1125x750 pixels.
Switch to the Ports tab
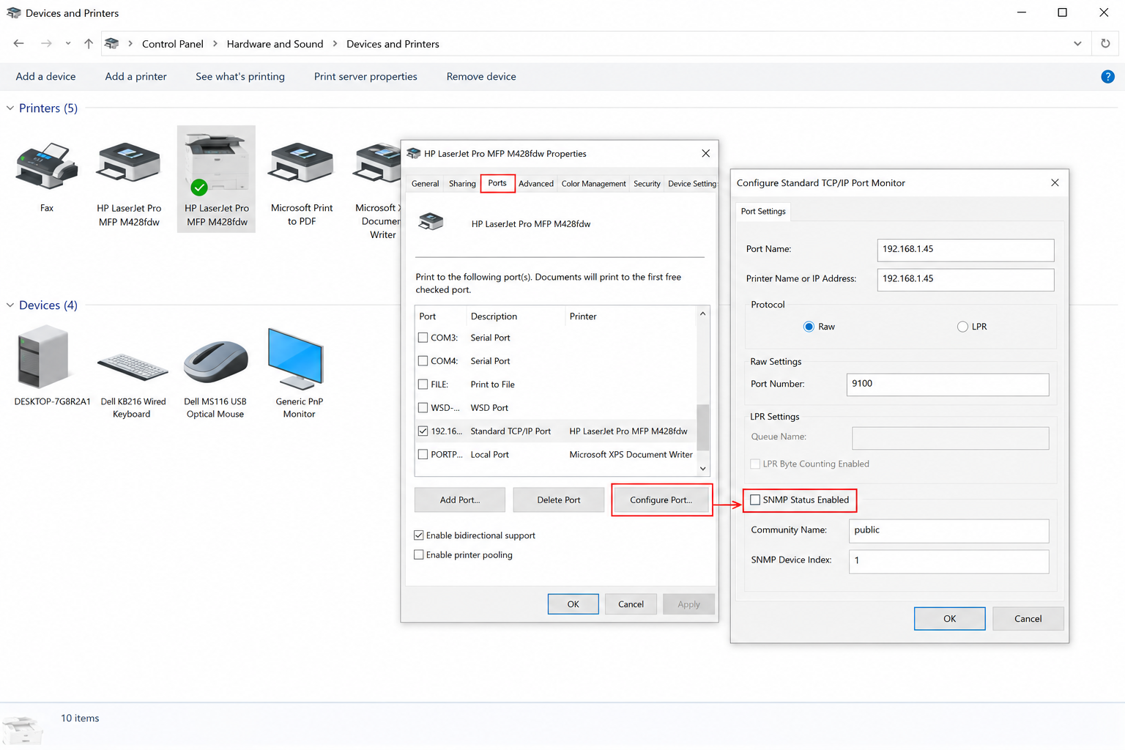coord(497,183)
